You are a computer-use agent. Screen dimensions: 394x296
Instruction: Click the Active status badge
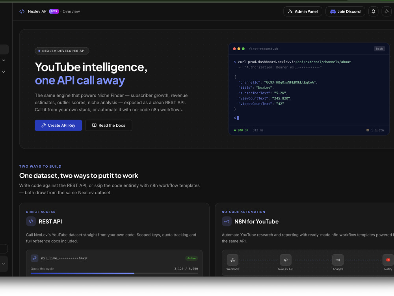(191, 258)
